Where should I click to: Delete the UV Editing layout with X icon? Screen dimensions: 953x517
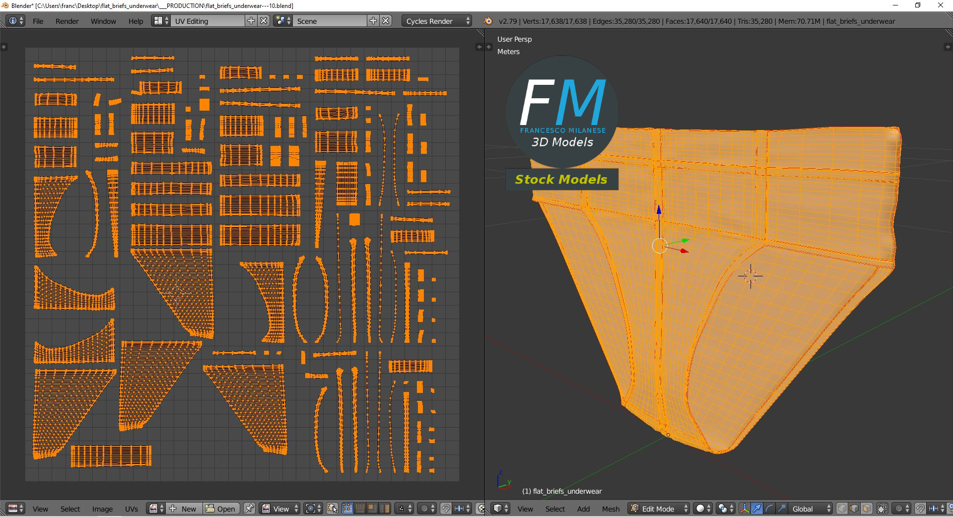click(264, 21)
